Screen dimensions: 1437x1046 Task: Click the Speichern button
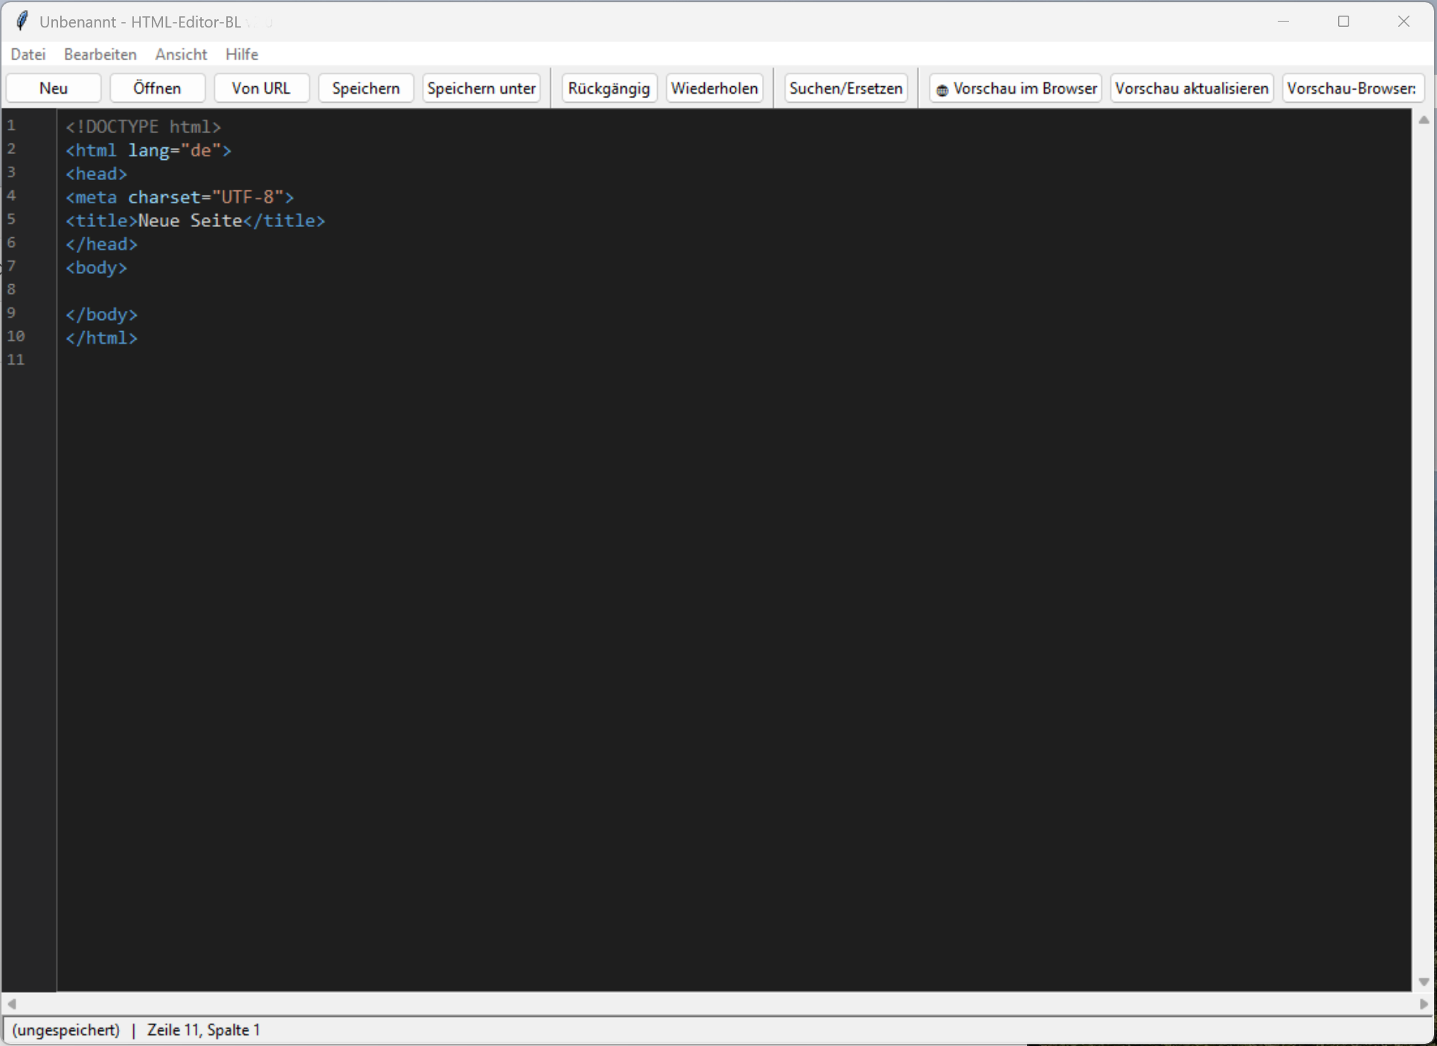pos(365,88)
